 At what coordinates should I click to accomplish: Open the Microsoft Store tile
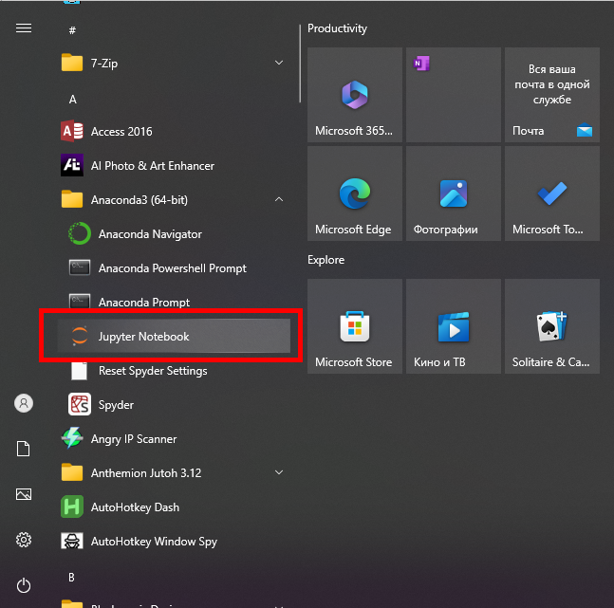(x=354, y=326)
